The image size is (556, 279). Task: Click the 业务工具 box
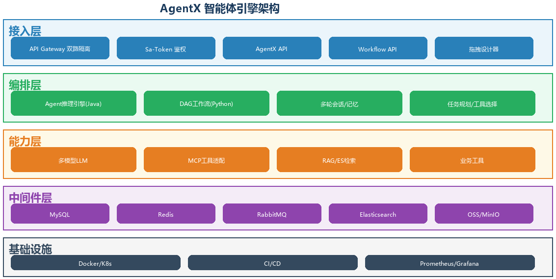(x=472, y=159)
